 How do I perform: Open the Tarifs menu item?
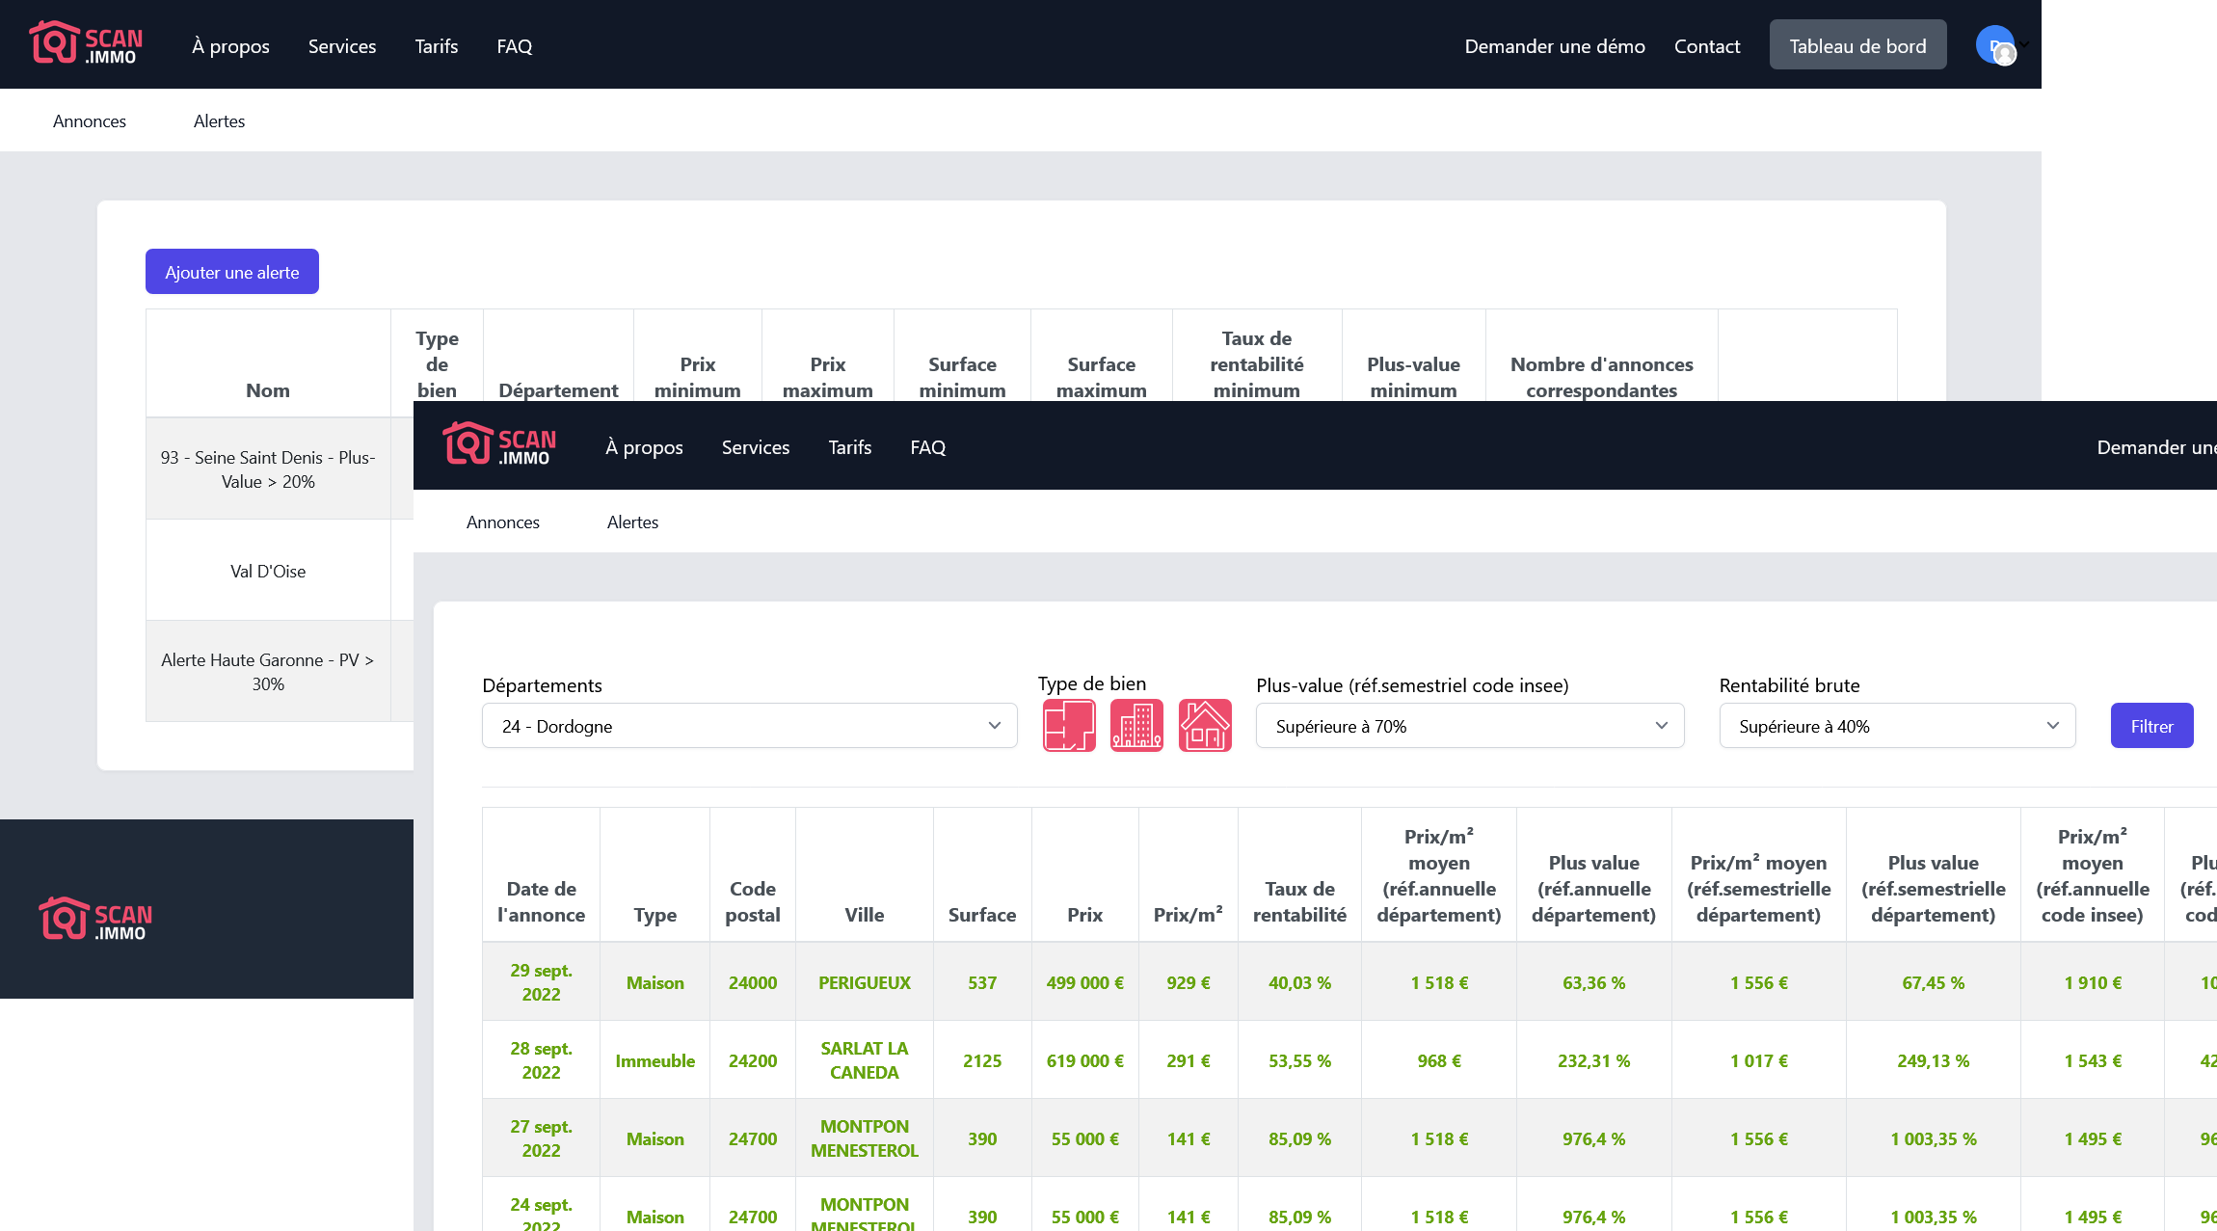pyautogui.click(x=436, y=45)
